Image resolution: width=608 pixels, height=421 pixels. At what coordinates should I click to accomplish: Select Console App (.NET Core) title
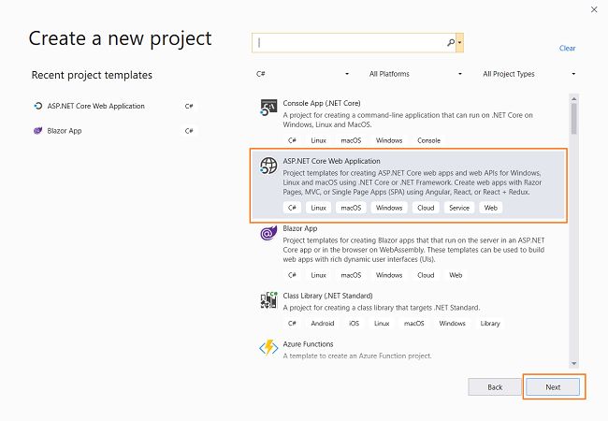[x=322, y=103]
